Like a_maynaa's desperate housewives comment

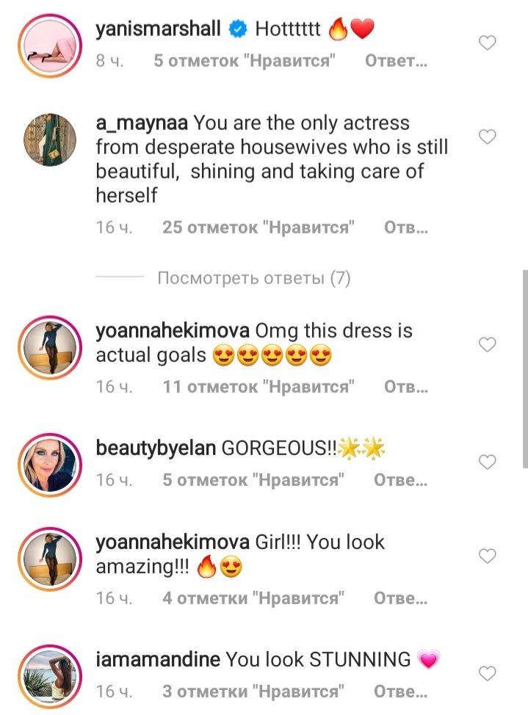pyautogui.click(x=488, y=137)
